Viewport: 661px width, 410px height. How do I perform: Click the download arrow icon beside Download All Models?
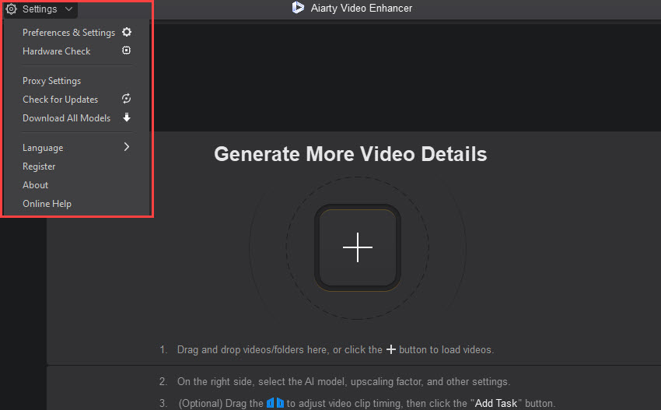pos(127,117)
